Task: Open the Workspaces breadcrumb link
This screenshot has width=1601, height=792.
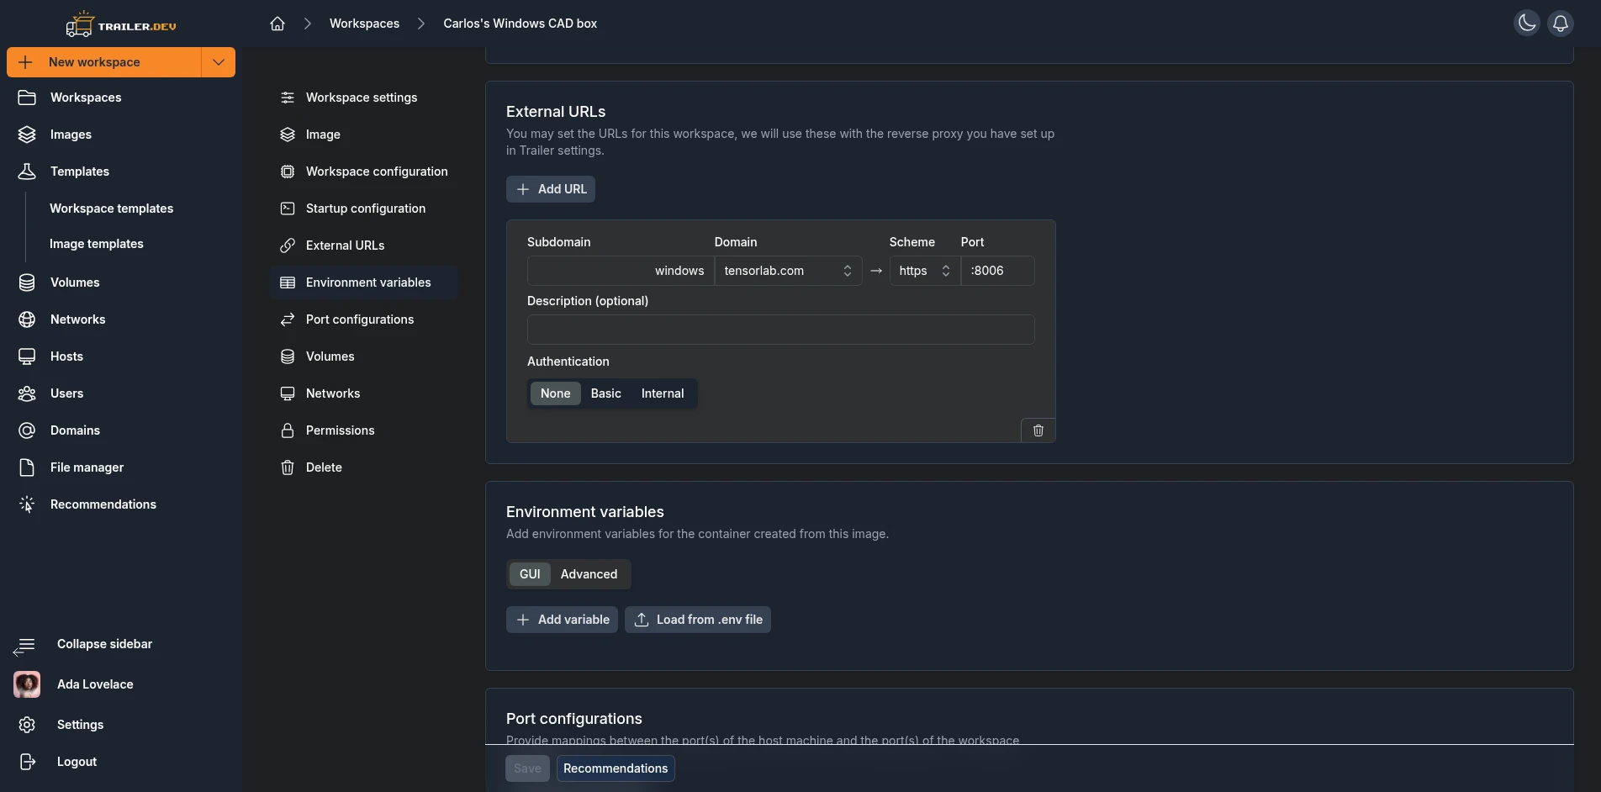Action: [364, 24]
